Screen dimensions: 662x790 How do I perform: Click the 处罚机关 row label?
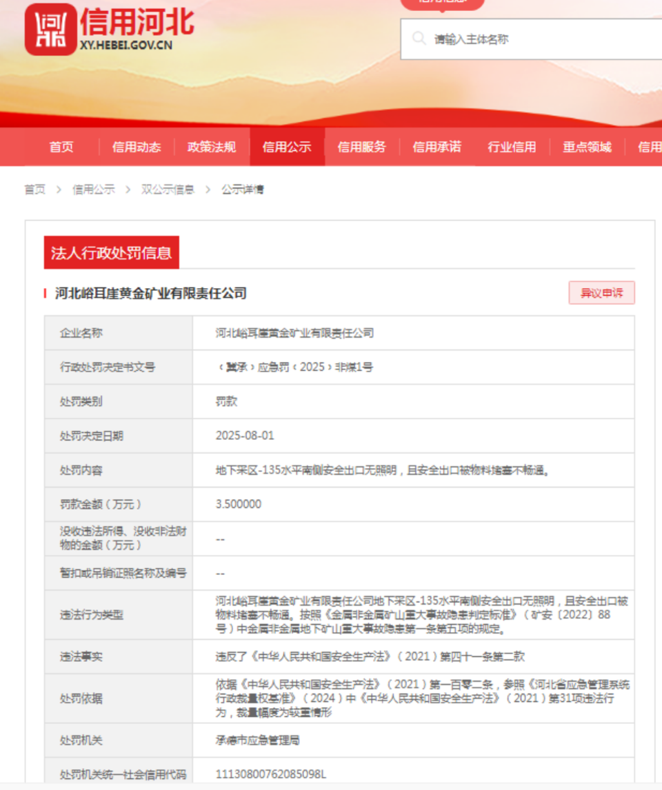[81, 740]
